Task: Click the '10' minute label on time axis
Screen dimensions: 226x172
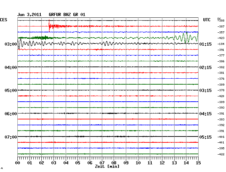Action: pos(138,163)
